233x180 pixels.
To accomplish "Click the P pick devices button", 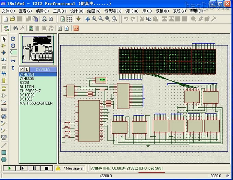I will [22, 70].
